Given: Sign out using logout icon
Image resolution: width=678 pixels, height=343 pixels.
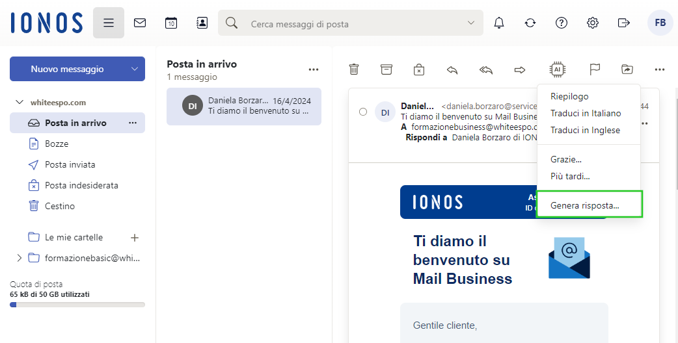Looking at the screenshot, I should [x=623, y=23].
